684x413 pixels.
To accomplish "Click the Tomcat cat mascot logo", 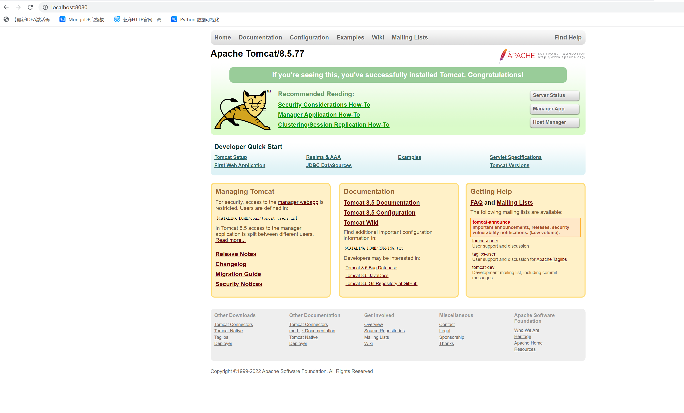I will pyautogui.click(x=242, y=110).
